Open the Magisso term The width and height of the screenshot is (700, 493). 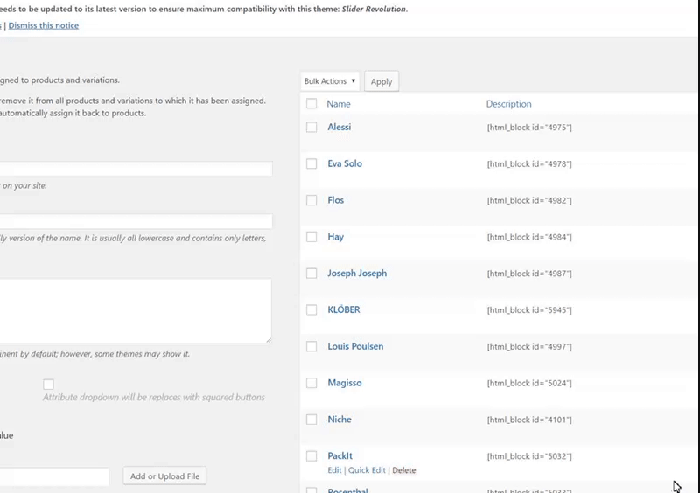345,383
